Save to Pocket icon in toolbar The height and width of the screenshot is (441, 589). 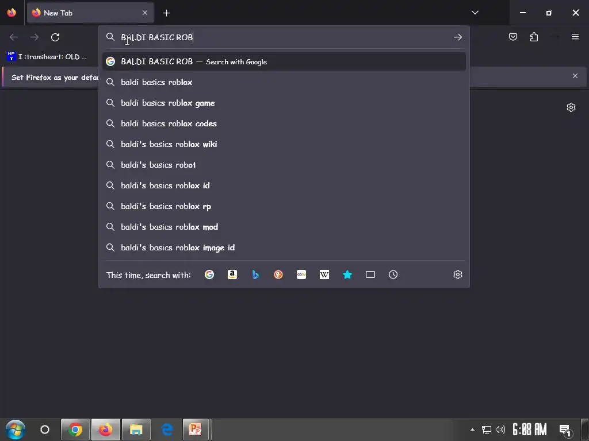point(512,37)
